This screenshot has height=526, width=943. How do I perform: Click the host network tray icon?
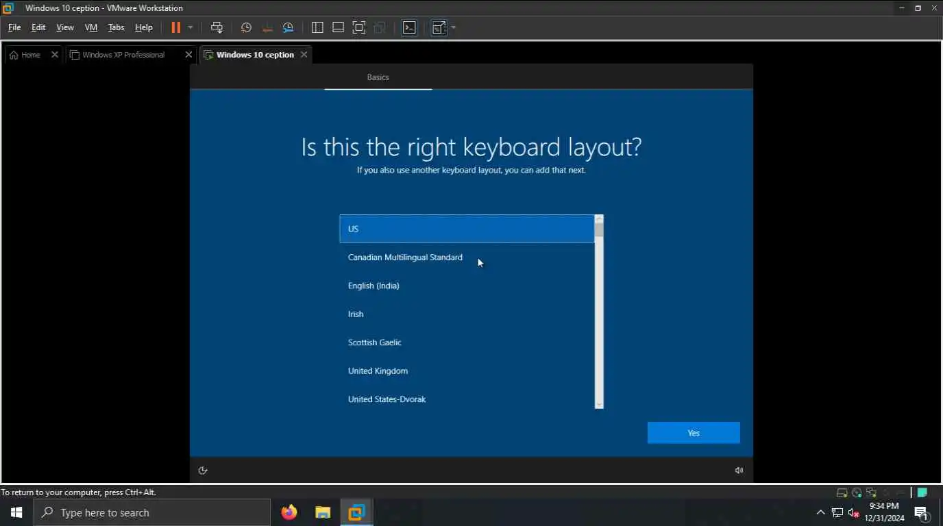tap(837, 512)
